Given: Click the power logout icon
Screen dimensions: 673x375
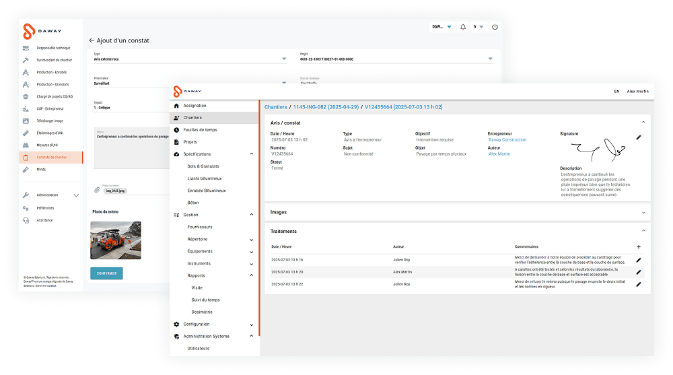Looking at the screenshot, I should pyautogui.click(x=495, y=27).
